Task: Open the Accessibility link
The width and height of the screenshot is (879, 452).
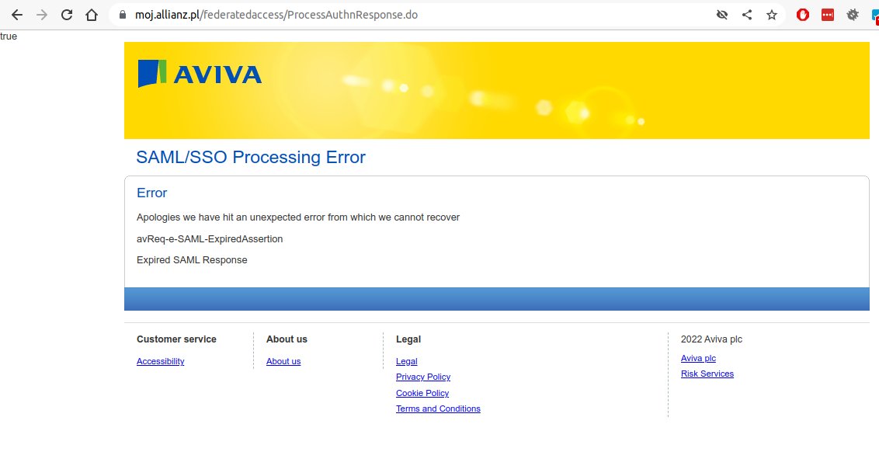Action: click(x=160, y=361)
